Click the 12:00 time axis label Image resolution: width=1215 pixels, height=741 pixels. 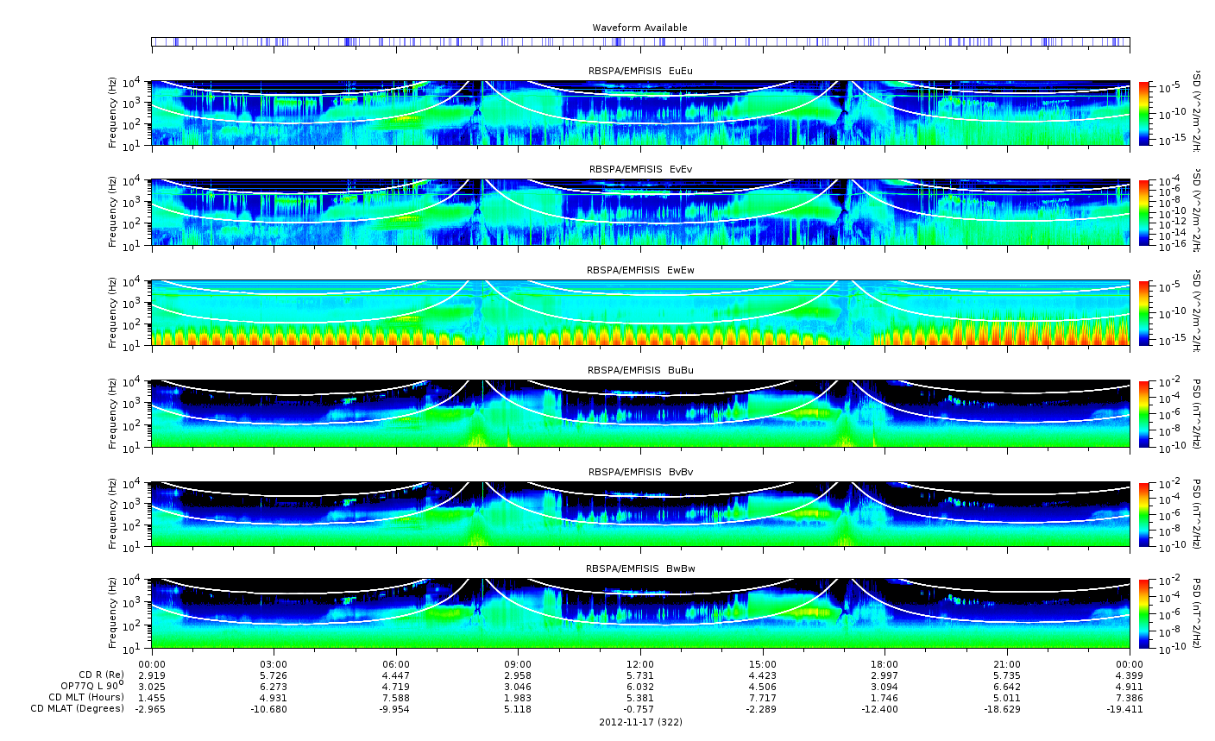pos(639,663)
